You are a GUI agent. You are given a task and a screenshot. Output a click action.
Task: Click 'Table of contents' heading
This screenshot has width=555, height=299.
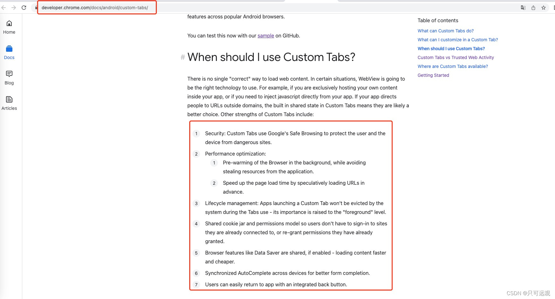click(438, 20)
